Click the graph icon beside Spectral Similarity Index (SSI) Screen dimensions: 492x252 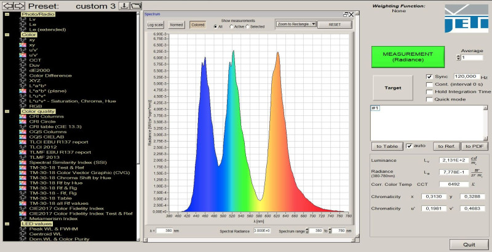(x=23, y=162)
